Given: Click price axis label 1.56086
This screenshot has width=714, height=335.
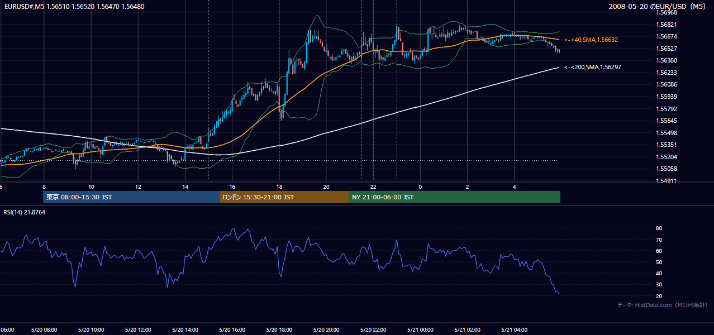Looking at the screenshot, I should (667, 84).
